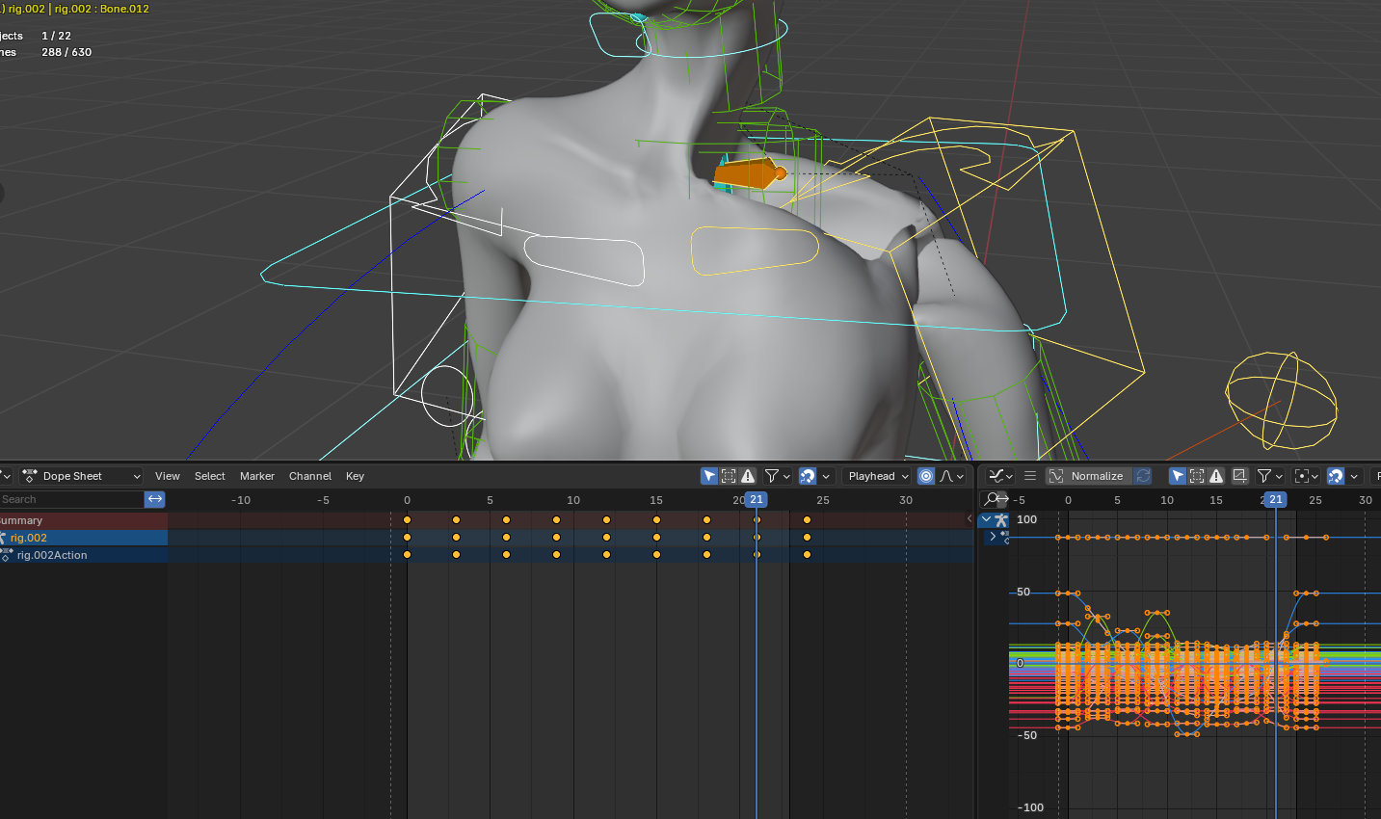
Task: Toggle Only Show Selected in Dope Sheet header
Action: click(709, 476)
